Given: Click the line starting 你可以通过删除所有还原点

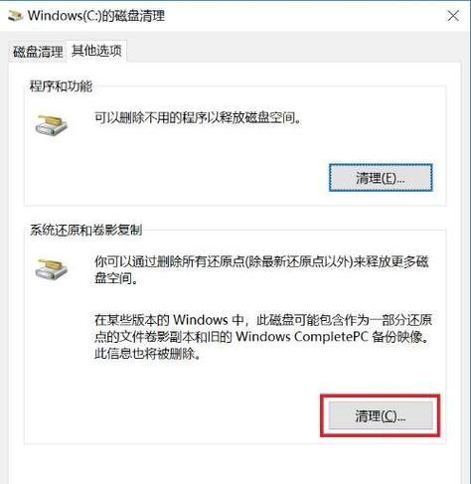Looking at the screenshot, I should (x=261, y=261).
